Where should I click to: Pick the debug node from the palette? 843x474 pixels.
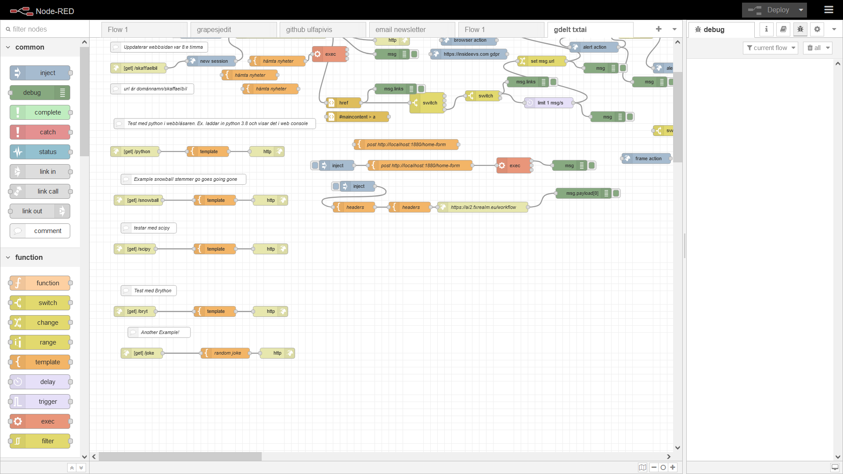(40, 93)
